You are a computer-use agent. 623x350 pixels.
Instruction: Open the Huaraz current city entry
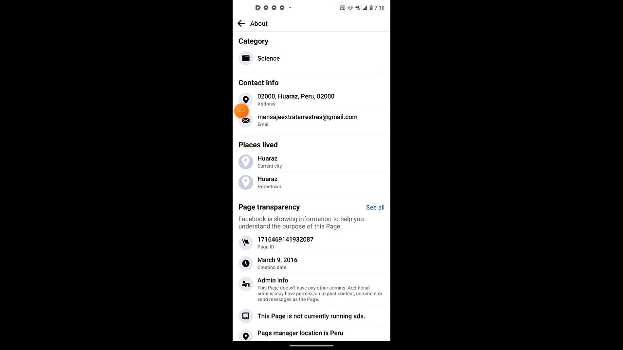click(x=311, y=162)
